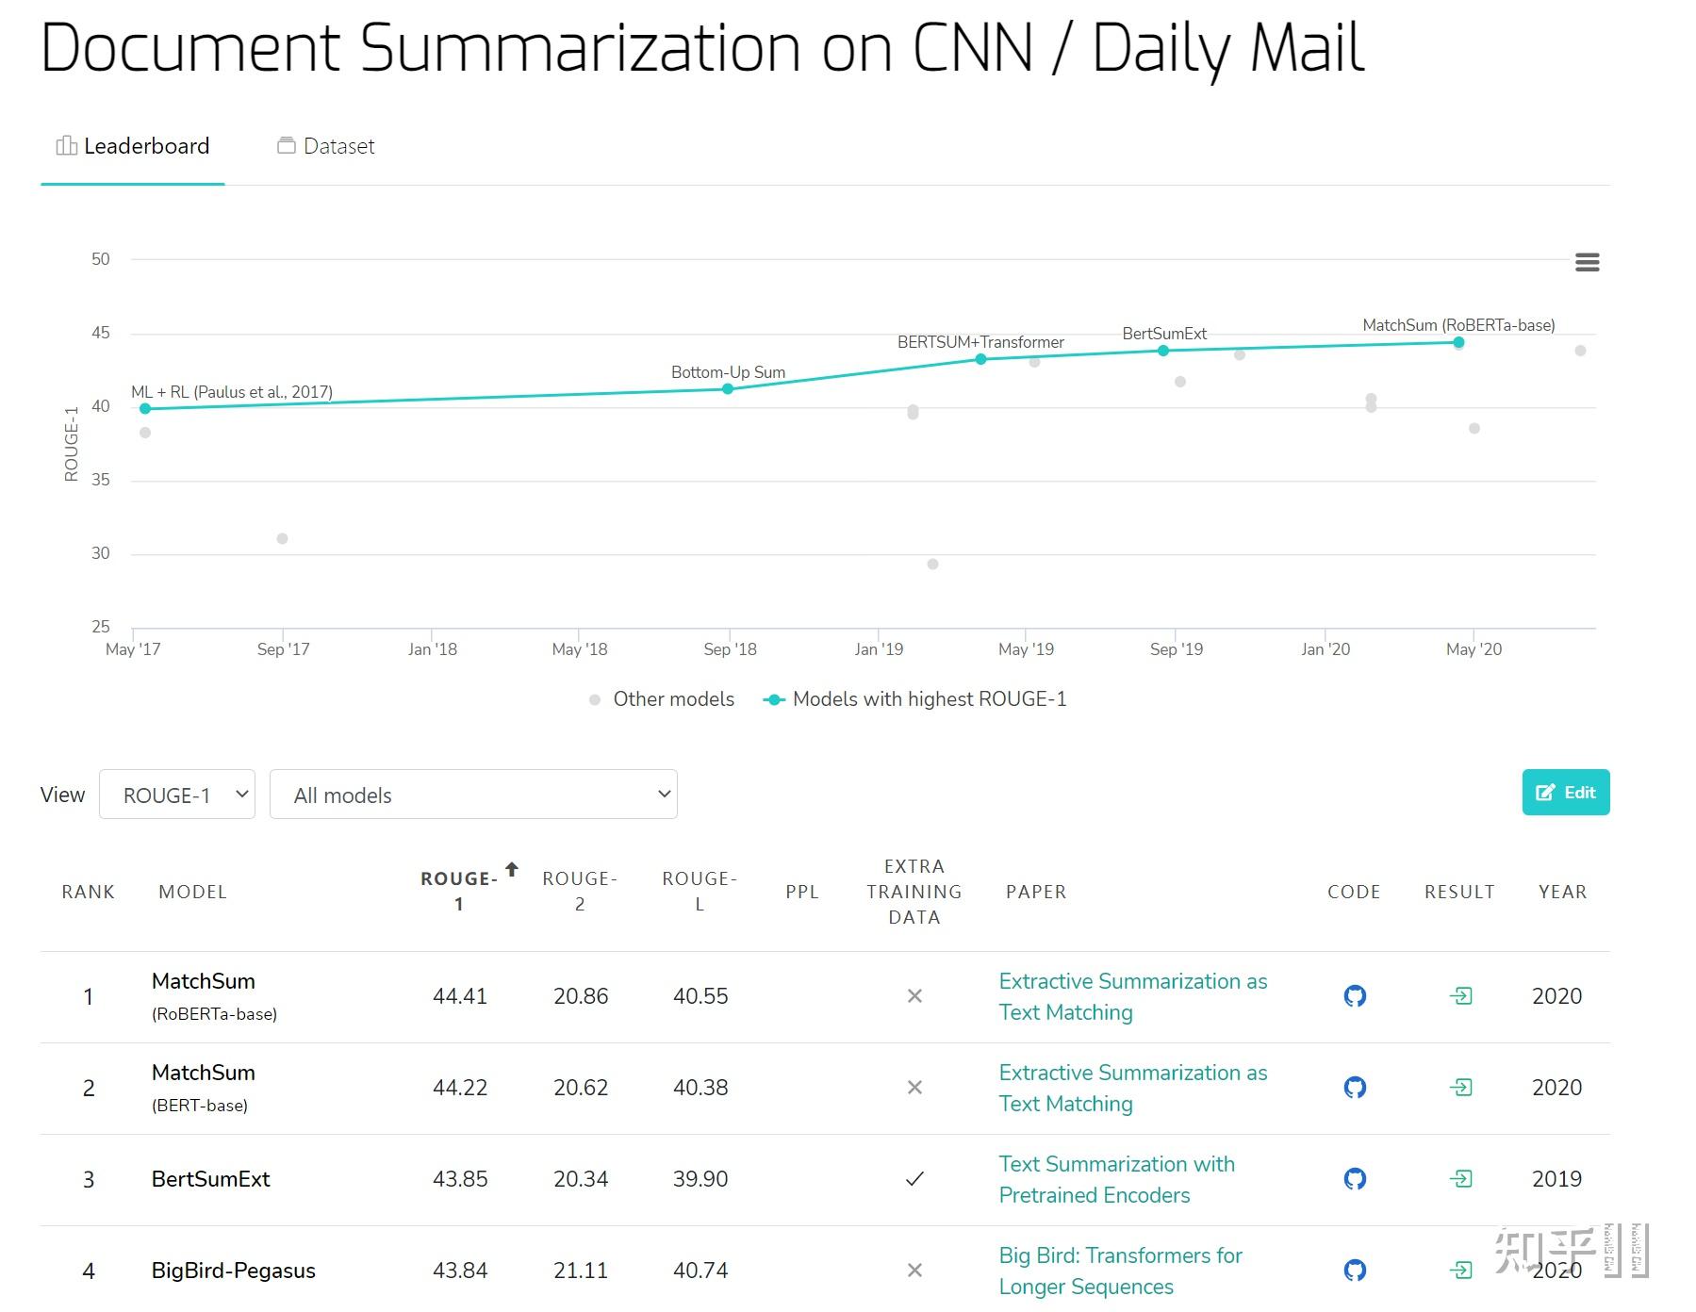Image resolution: width=1696 pixels, height=1312 pixels.
Task: Open the 'All models' filter dropdown
Action: click(x=473, y=795)
